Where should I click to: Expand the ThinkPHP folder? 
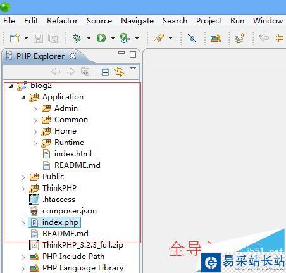tap(23, 189)
